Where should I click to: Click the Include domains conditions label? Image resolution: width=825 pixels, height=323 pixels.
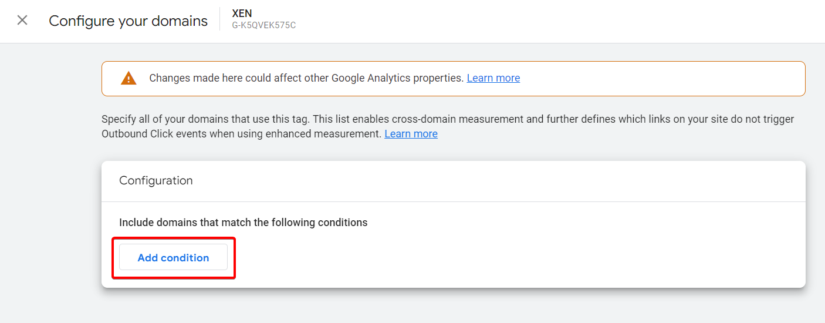pyautogui.click(x=244, y=223)
